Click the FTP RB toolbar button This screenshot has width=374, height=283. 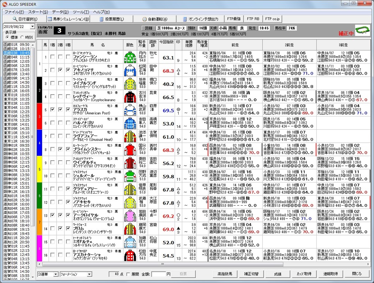[253, 19]
